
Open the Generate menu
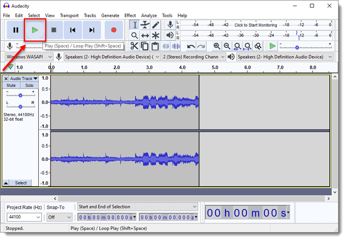click(x=110, y=15)
